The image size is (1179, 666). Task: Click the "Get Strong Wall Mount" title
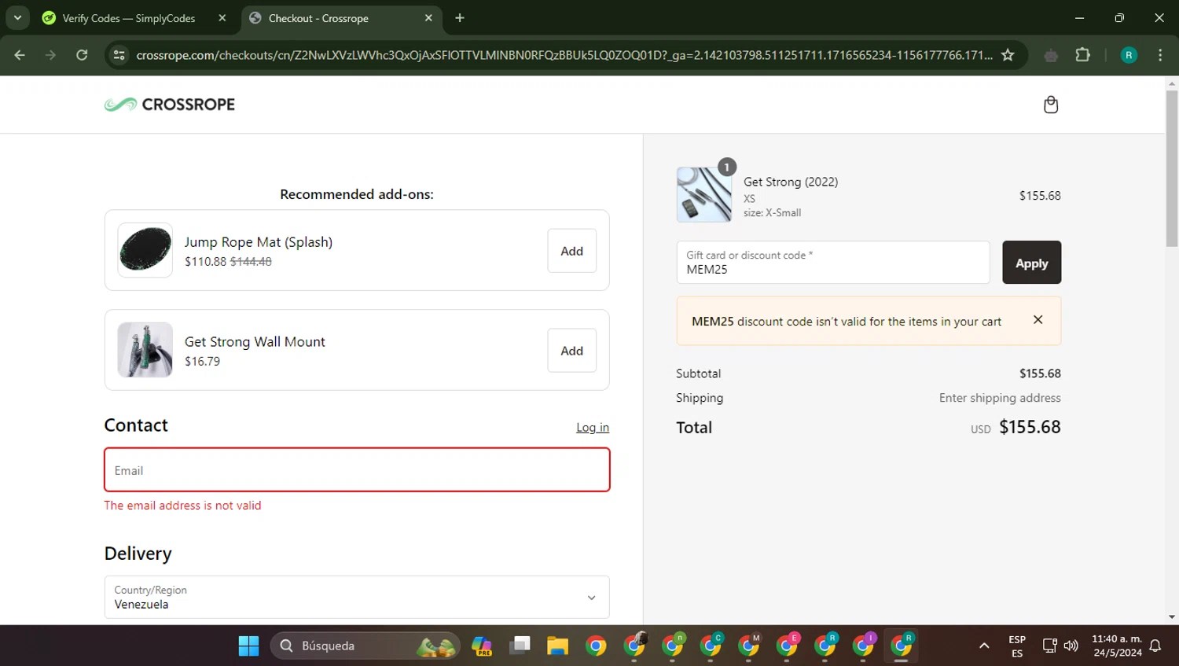click(255, 342)
